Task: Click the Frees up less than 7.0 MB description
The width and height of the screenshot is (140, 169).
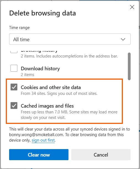Action: (69, 115)
